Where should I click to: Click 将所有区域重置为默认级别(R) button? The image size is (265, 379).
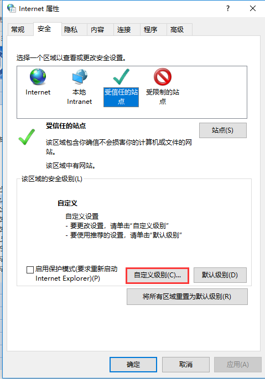click(x=187, y=297)
